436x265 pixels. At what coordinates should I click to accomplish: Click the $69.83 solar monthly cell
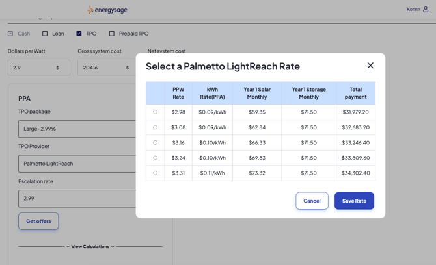click(x=257, y=158)
